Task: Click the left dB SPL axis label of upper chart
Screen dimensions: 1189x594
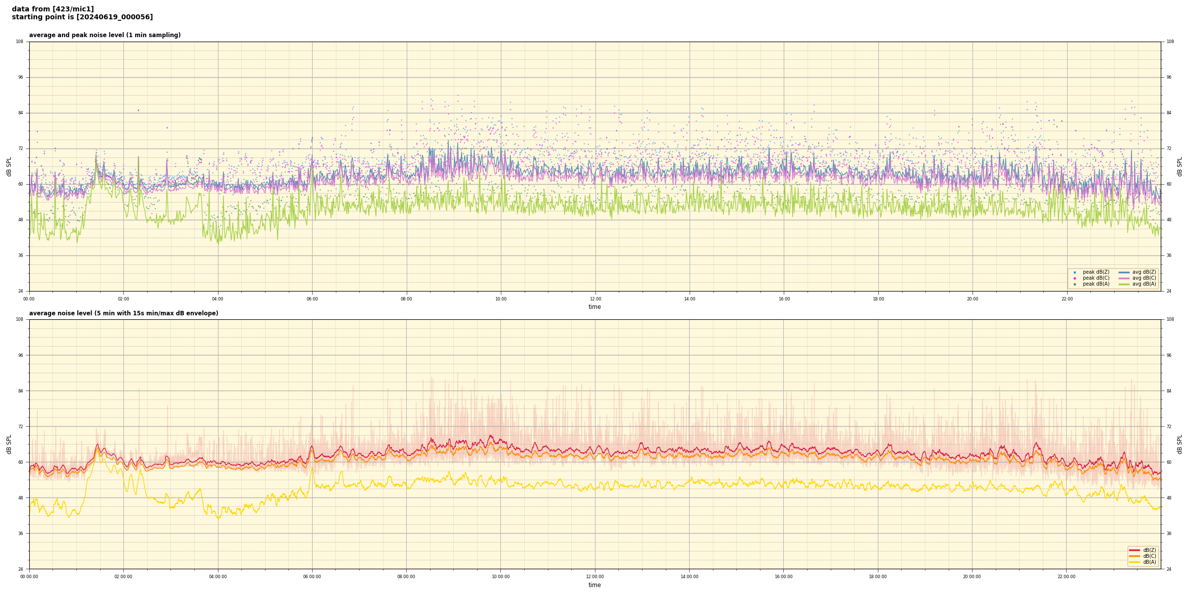Action: (9, 166)
